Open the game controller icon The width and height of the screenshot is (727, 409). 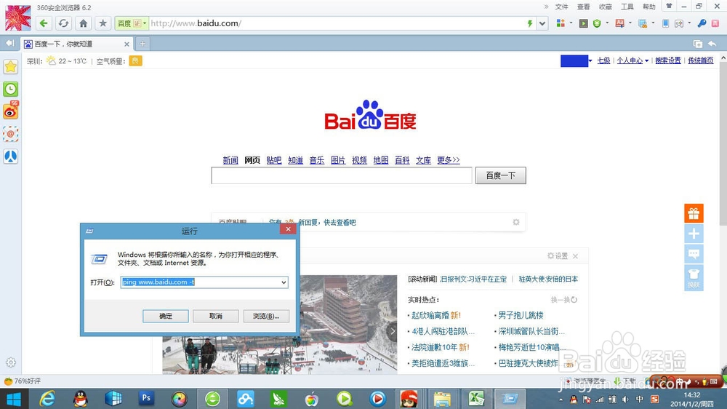click(679, 23)
